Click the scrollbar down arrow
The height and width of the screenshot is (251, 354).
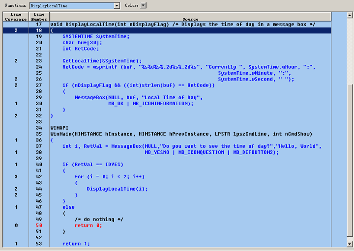pos(350,244)
